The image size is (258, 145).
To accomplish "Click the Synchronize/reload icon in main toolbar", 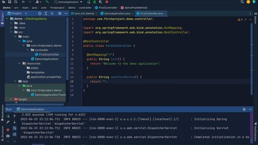I will point(16,2).
